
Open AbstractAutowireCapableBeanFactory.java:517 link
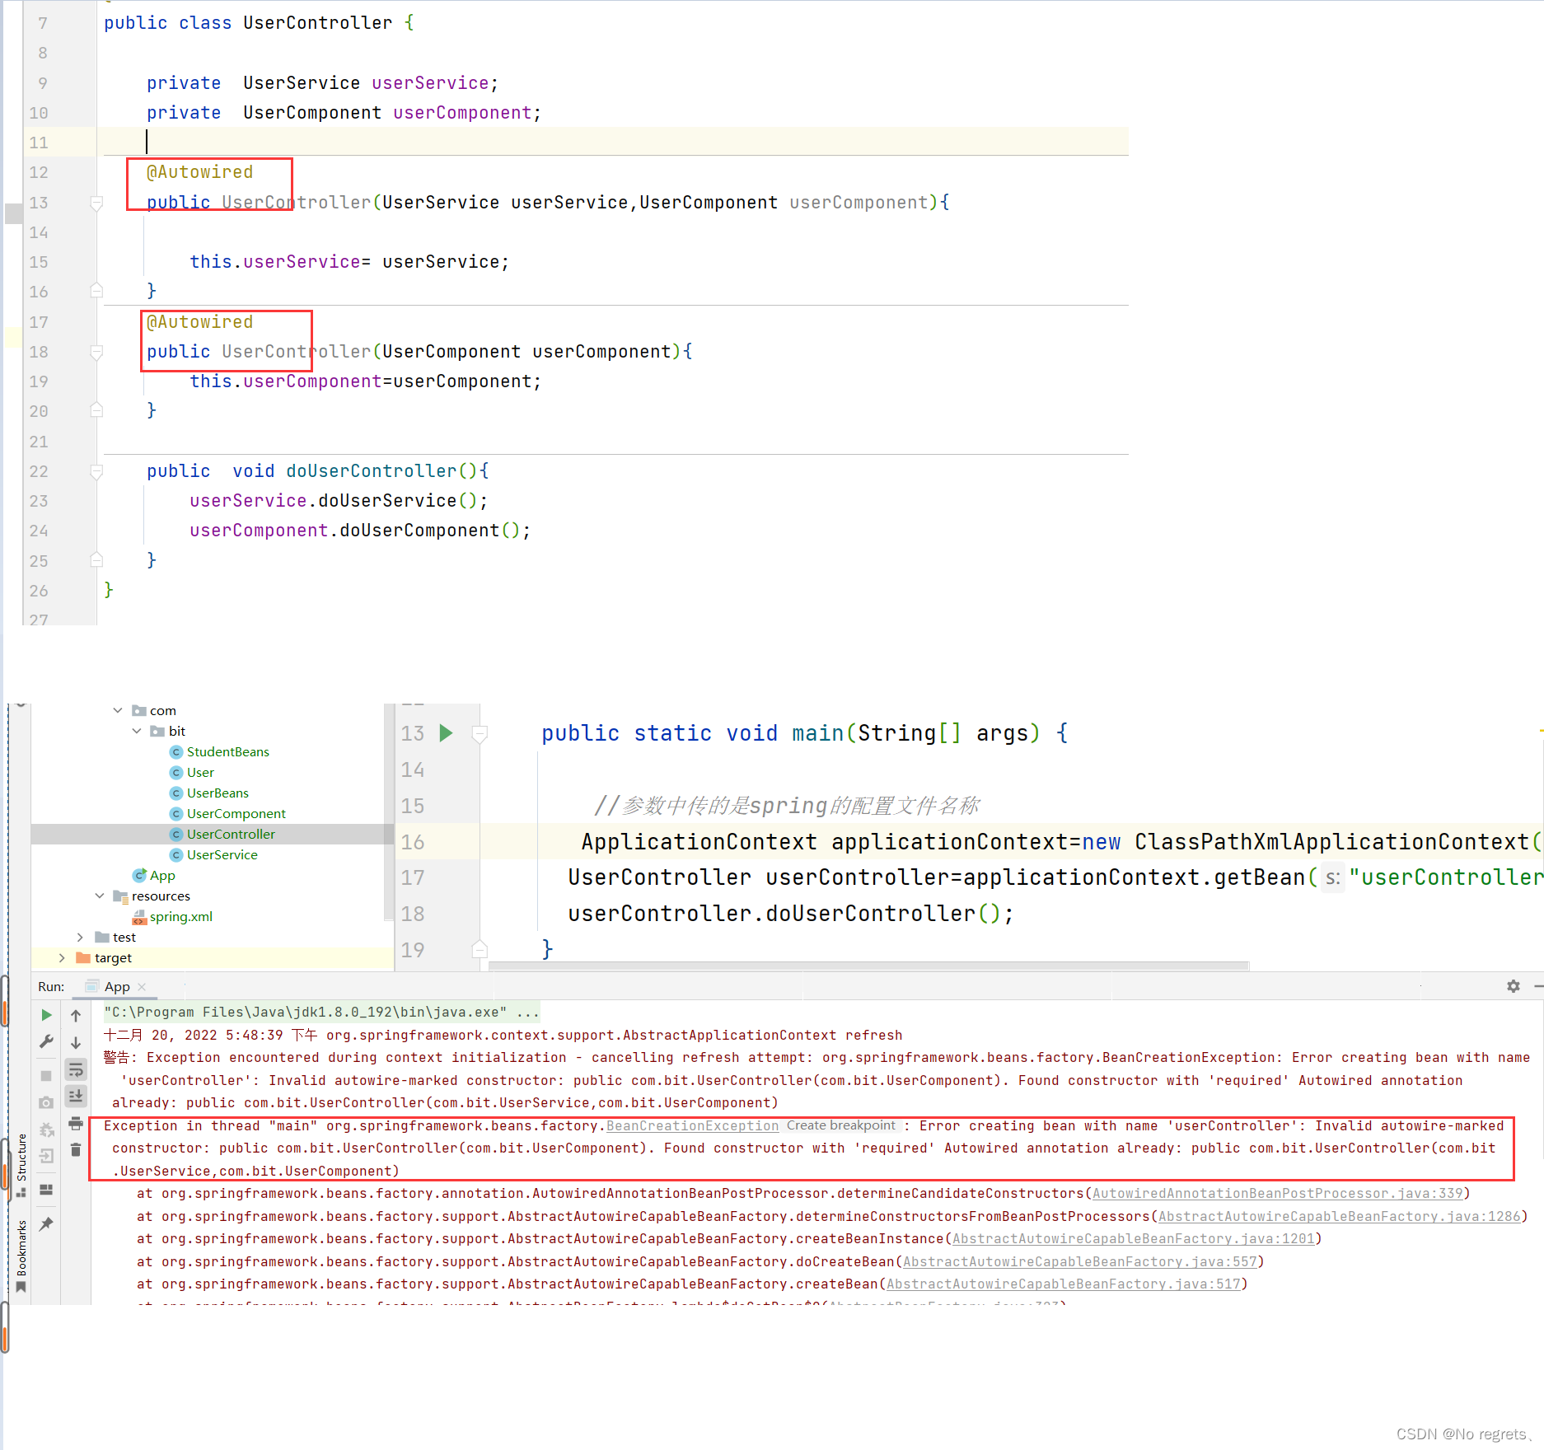point(1063,1284)
